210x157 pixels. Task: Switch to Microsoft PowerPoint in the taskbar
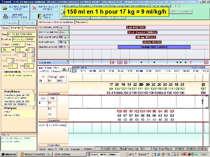36,154
